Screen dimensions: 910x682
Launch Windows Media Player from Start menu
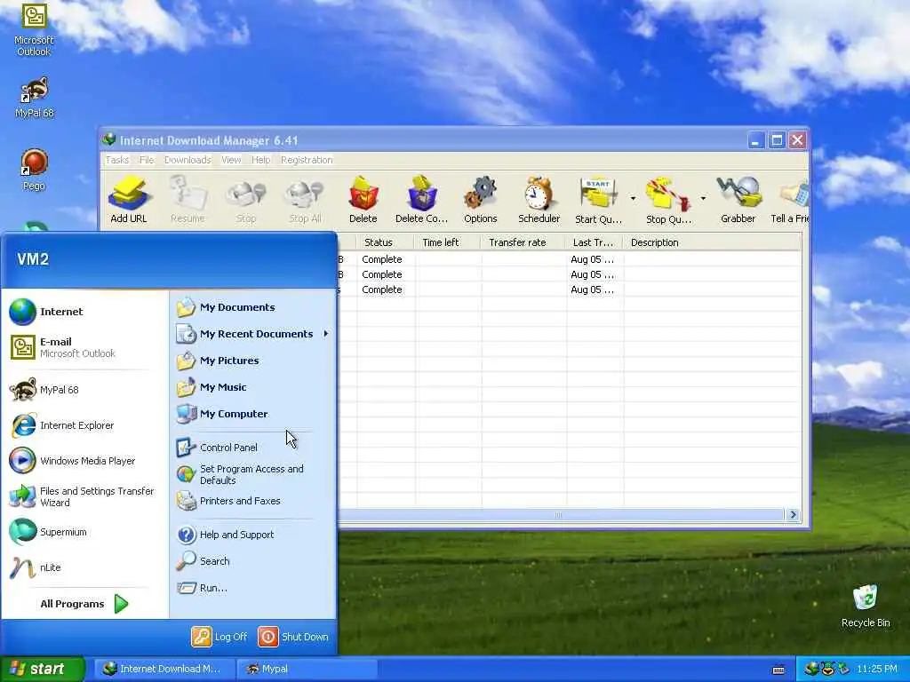(84, 461)
